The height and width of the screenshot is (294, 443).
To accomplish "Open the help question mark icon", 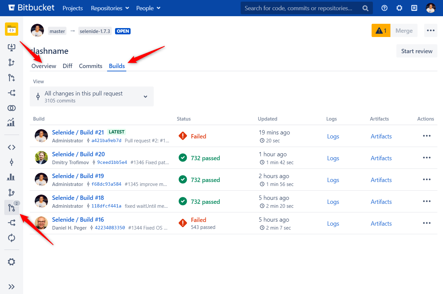I will pos(384,8).
